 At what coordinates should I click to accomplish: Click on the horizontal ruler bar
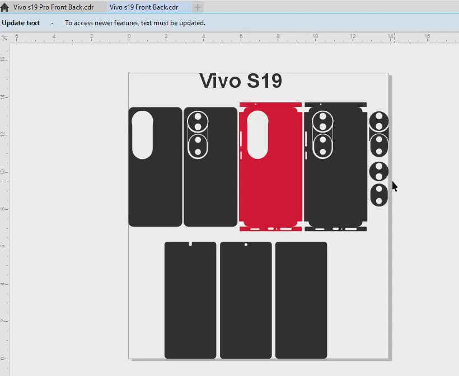(x=224, y=37)
